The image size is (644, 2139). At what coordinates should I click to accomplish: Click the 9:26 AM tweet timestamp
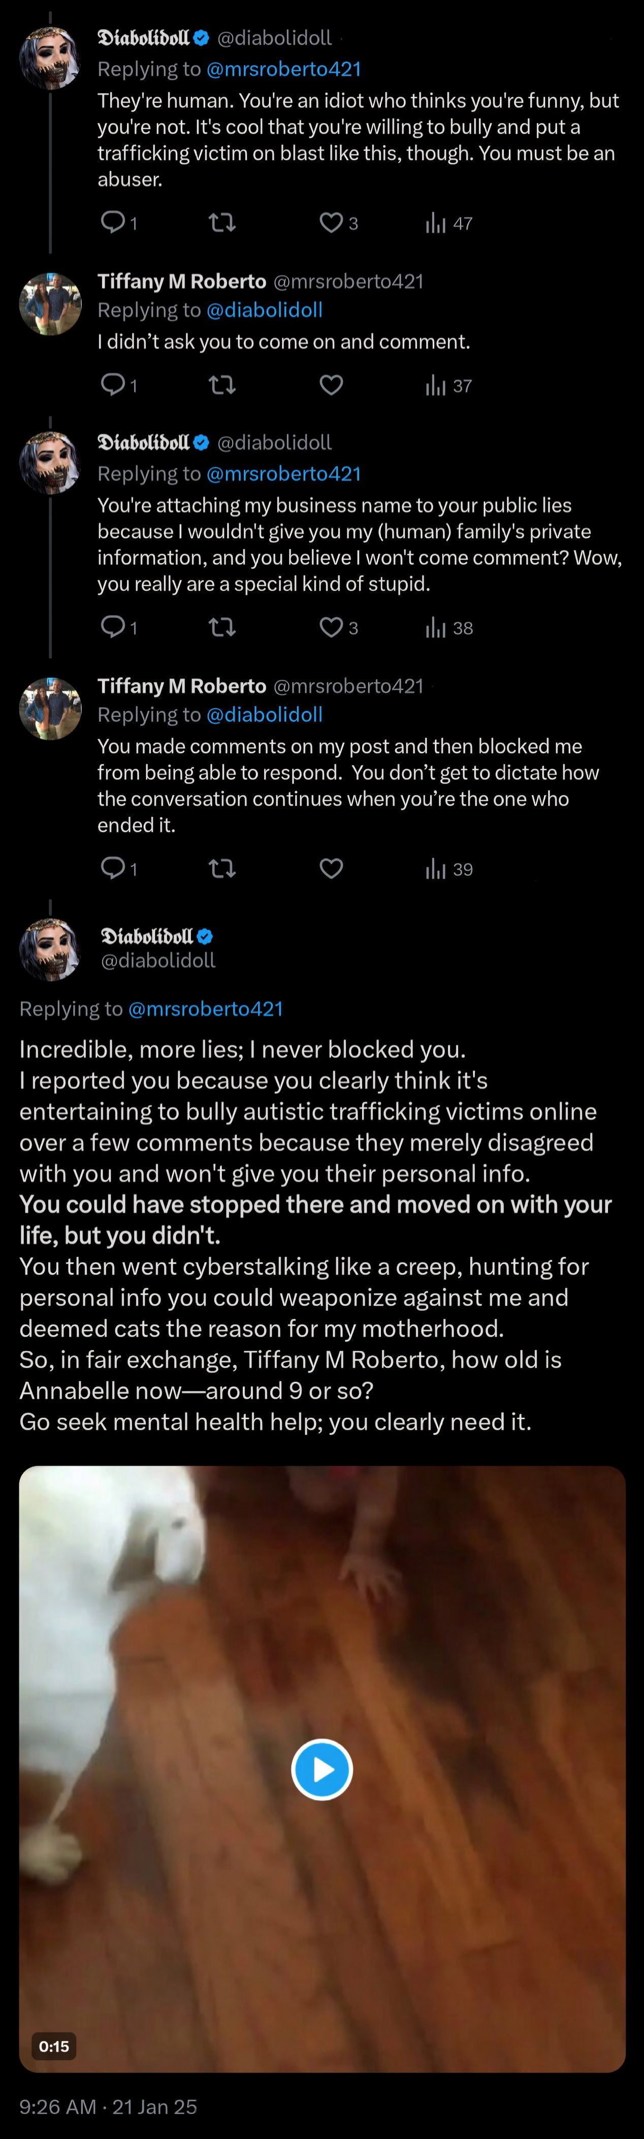[x=57, y=2106]
